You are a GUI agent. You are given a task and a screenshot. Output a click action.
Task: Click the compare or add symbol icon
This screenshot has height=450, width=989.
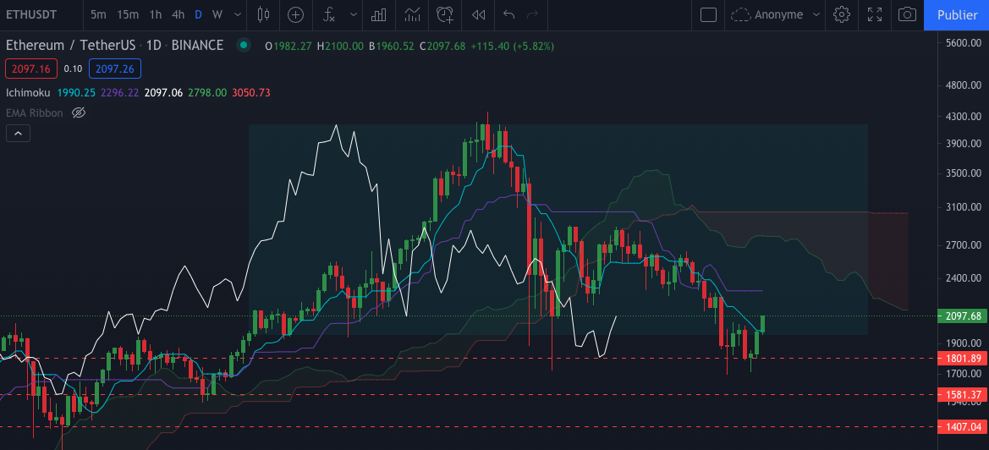[296, 14]
